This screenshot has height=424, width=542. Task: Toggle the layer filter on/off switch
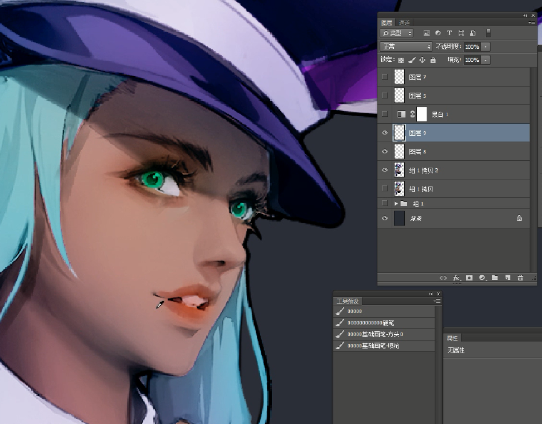coord(488,33)
